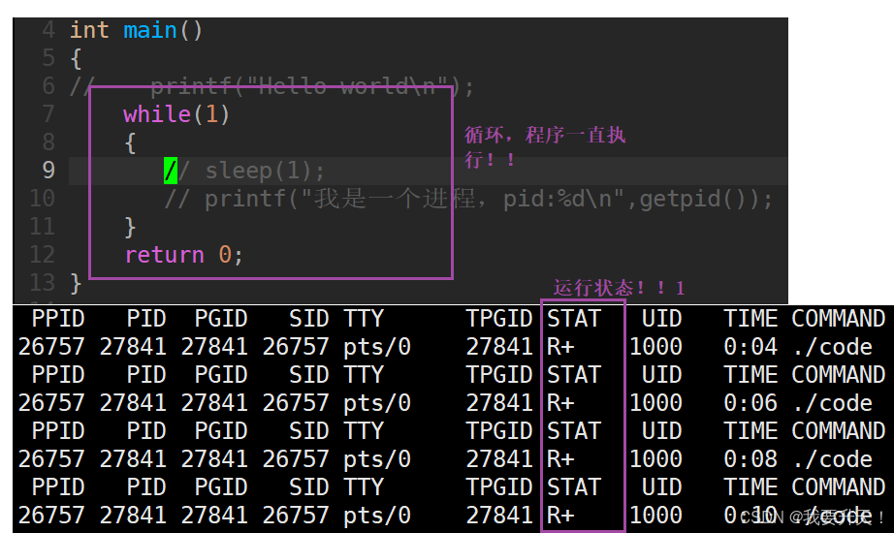Image resolution: width=894 pixels, height=533 pixels.
Task: Click the green cursor block on line 9
Action: pos(171,171)
